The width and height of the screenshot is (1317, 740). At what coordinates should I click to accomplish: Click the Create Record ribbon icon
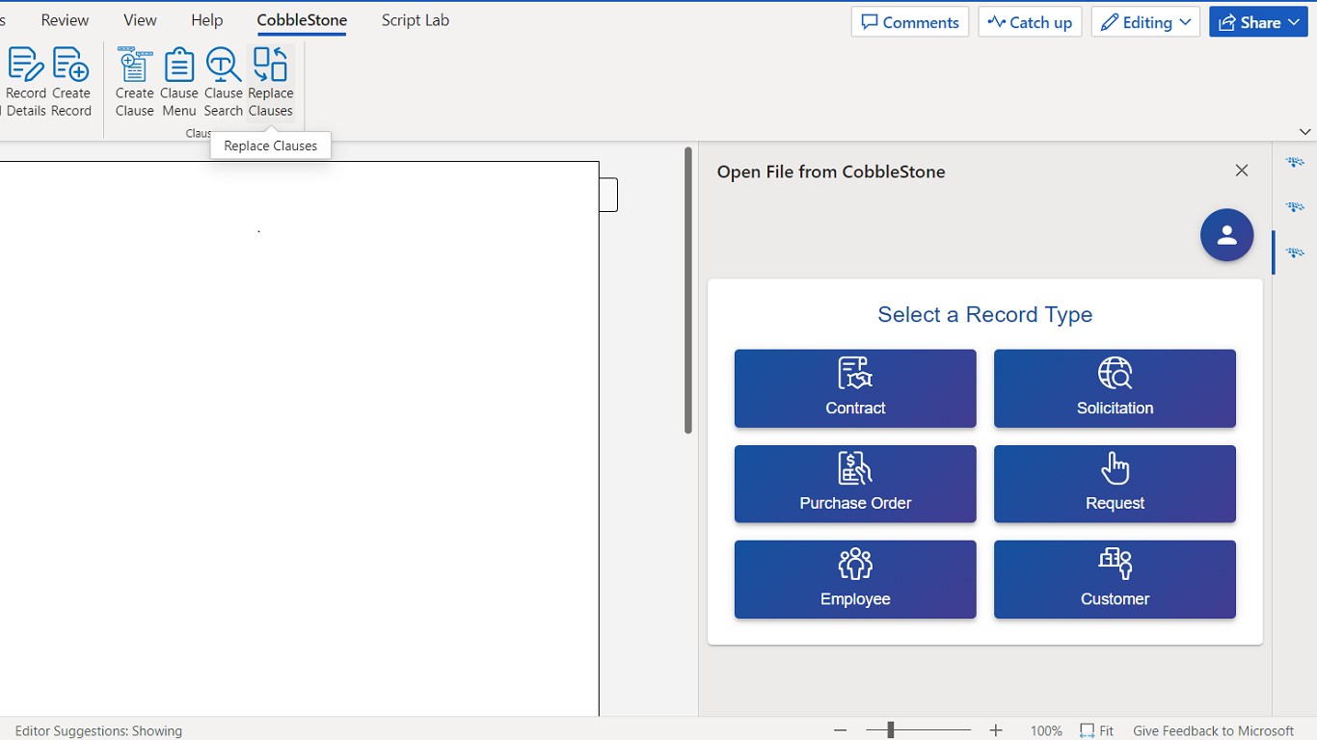[71, 83]
